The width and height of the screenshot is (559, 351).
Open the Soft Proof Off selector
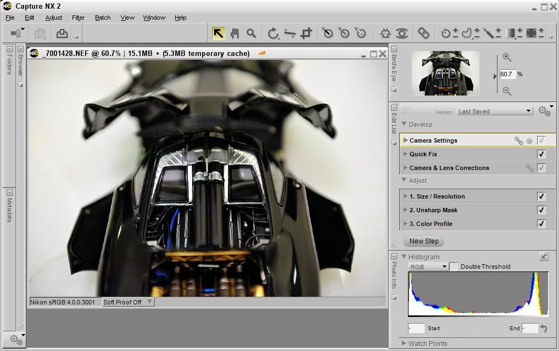pyautogui.click(x=128, y=302)
